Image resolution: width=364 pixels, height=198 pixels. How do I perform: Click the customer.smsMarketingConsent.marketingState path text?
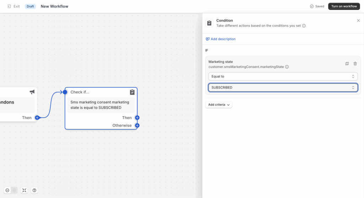[x=246, y=67]
